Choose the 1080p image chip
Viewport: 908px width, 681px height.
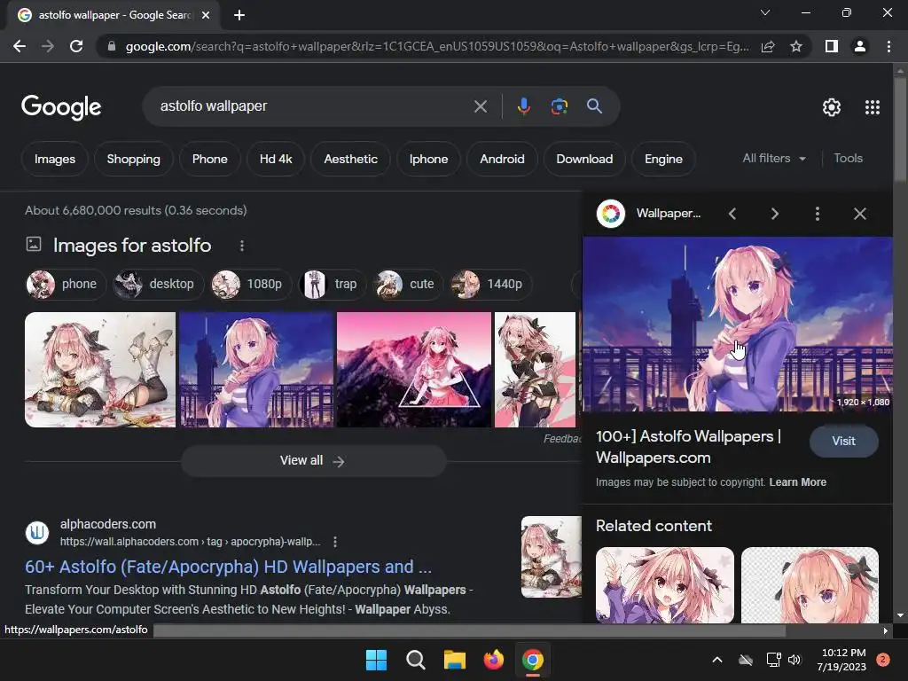pyautogui.click(x=251, y=285)
